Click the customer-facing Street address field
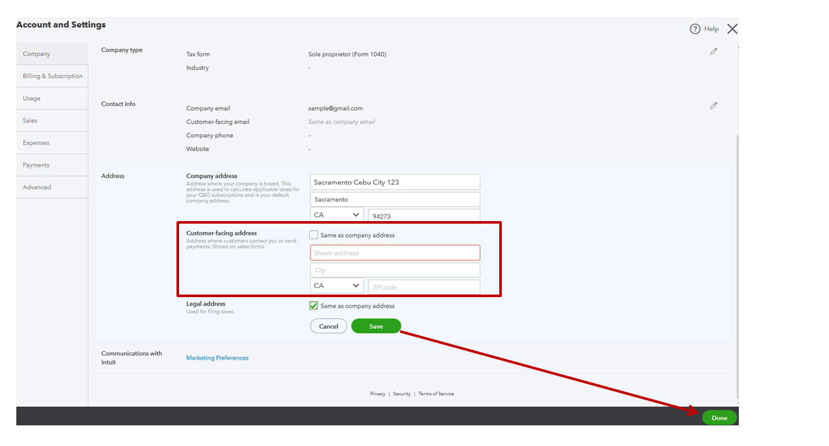Viewport: 829px width, 446px height. tap(395, 253)
